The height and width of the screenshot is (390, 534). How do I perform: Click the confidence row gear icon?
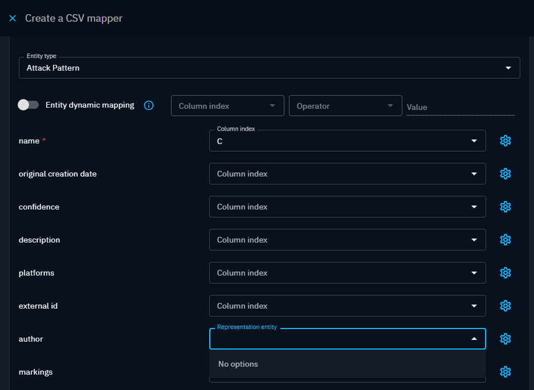(x=505, y=207)
